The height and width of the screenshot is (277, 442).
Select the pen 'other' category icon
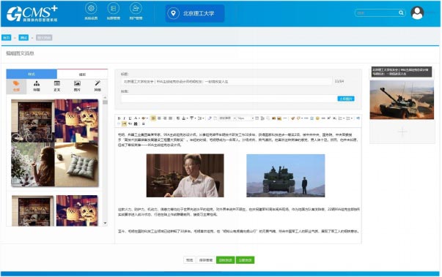click(97, 86)
